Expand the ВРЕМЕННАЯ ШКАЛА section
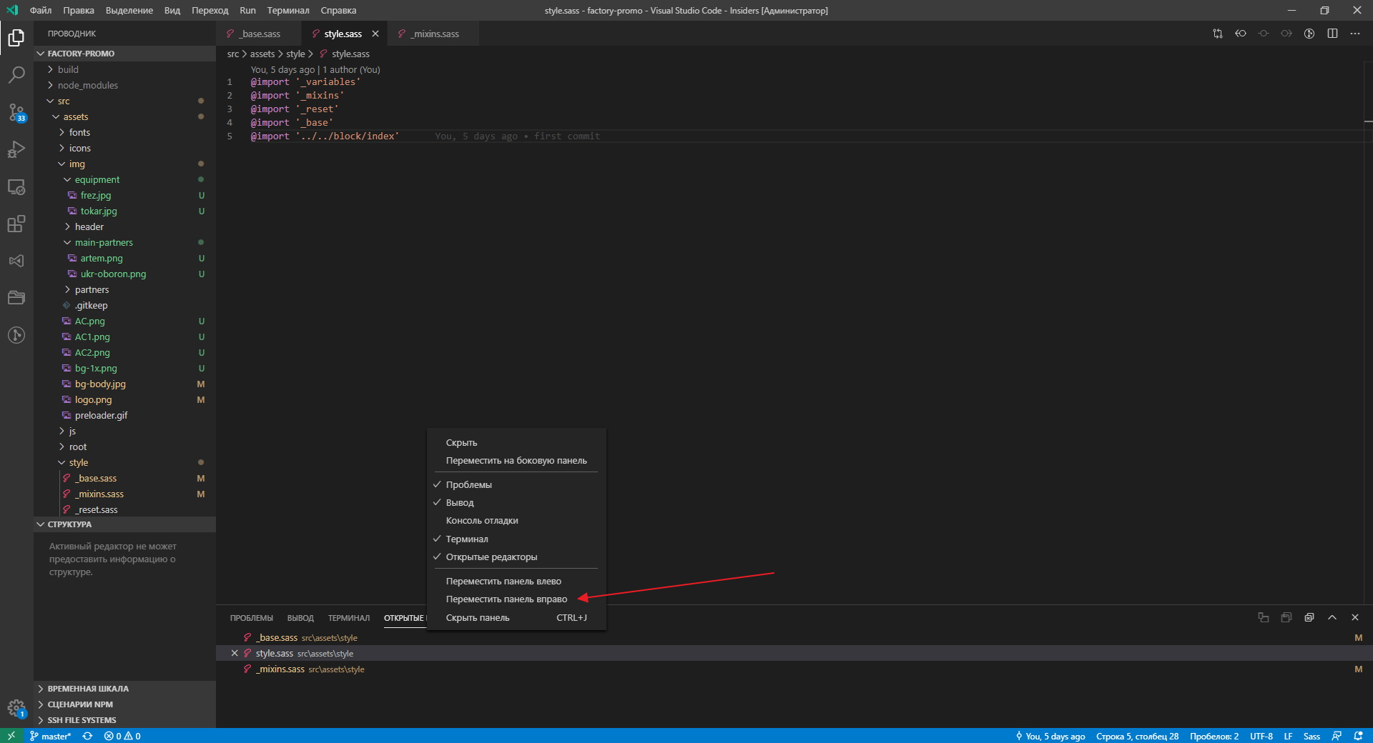Image resolution: width=1373 pixels, height=743 pixels. point(124,689)
